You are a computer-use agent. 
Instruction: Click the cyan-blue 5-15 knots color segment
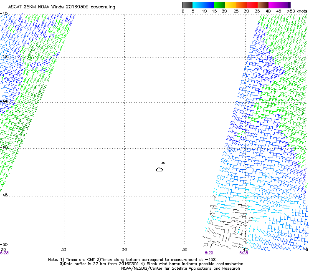[x=203, y=5]
